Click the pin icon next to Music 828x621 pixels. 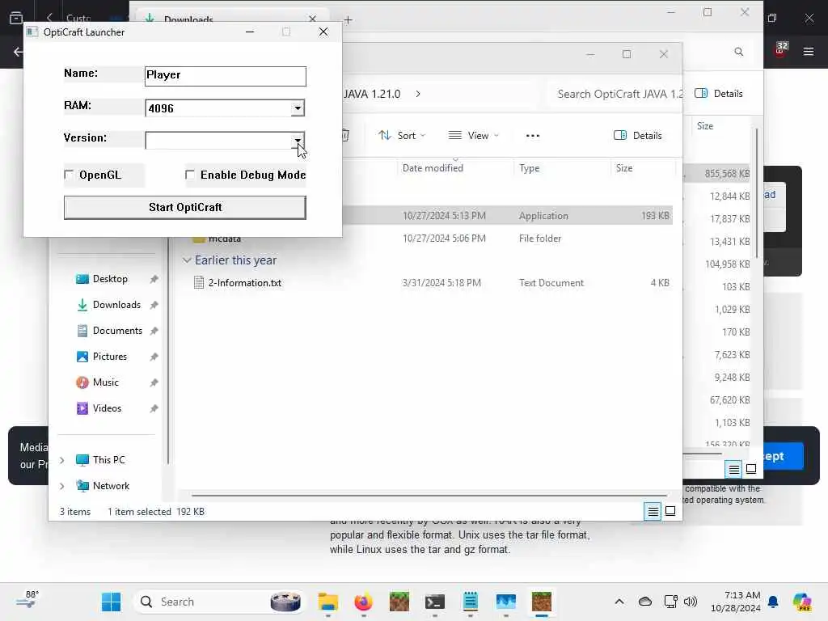coord(154,382)
